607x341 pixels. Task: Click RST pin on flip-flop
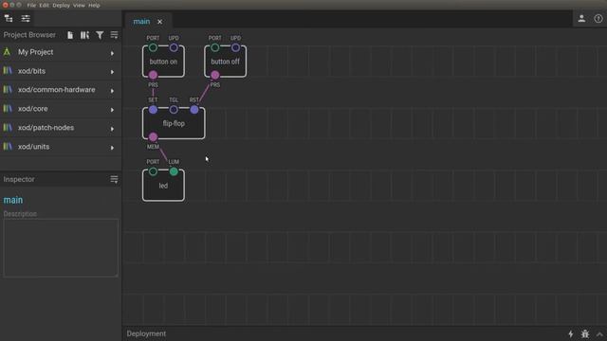(x=194, y=110)
